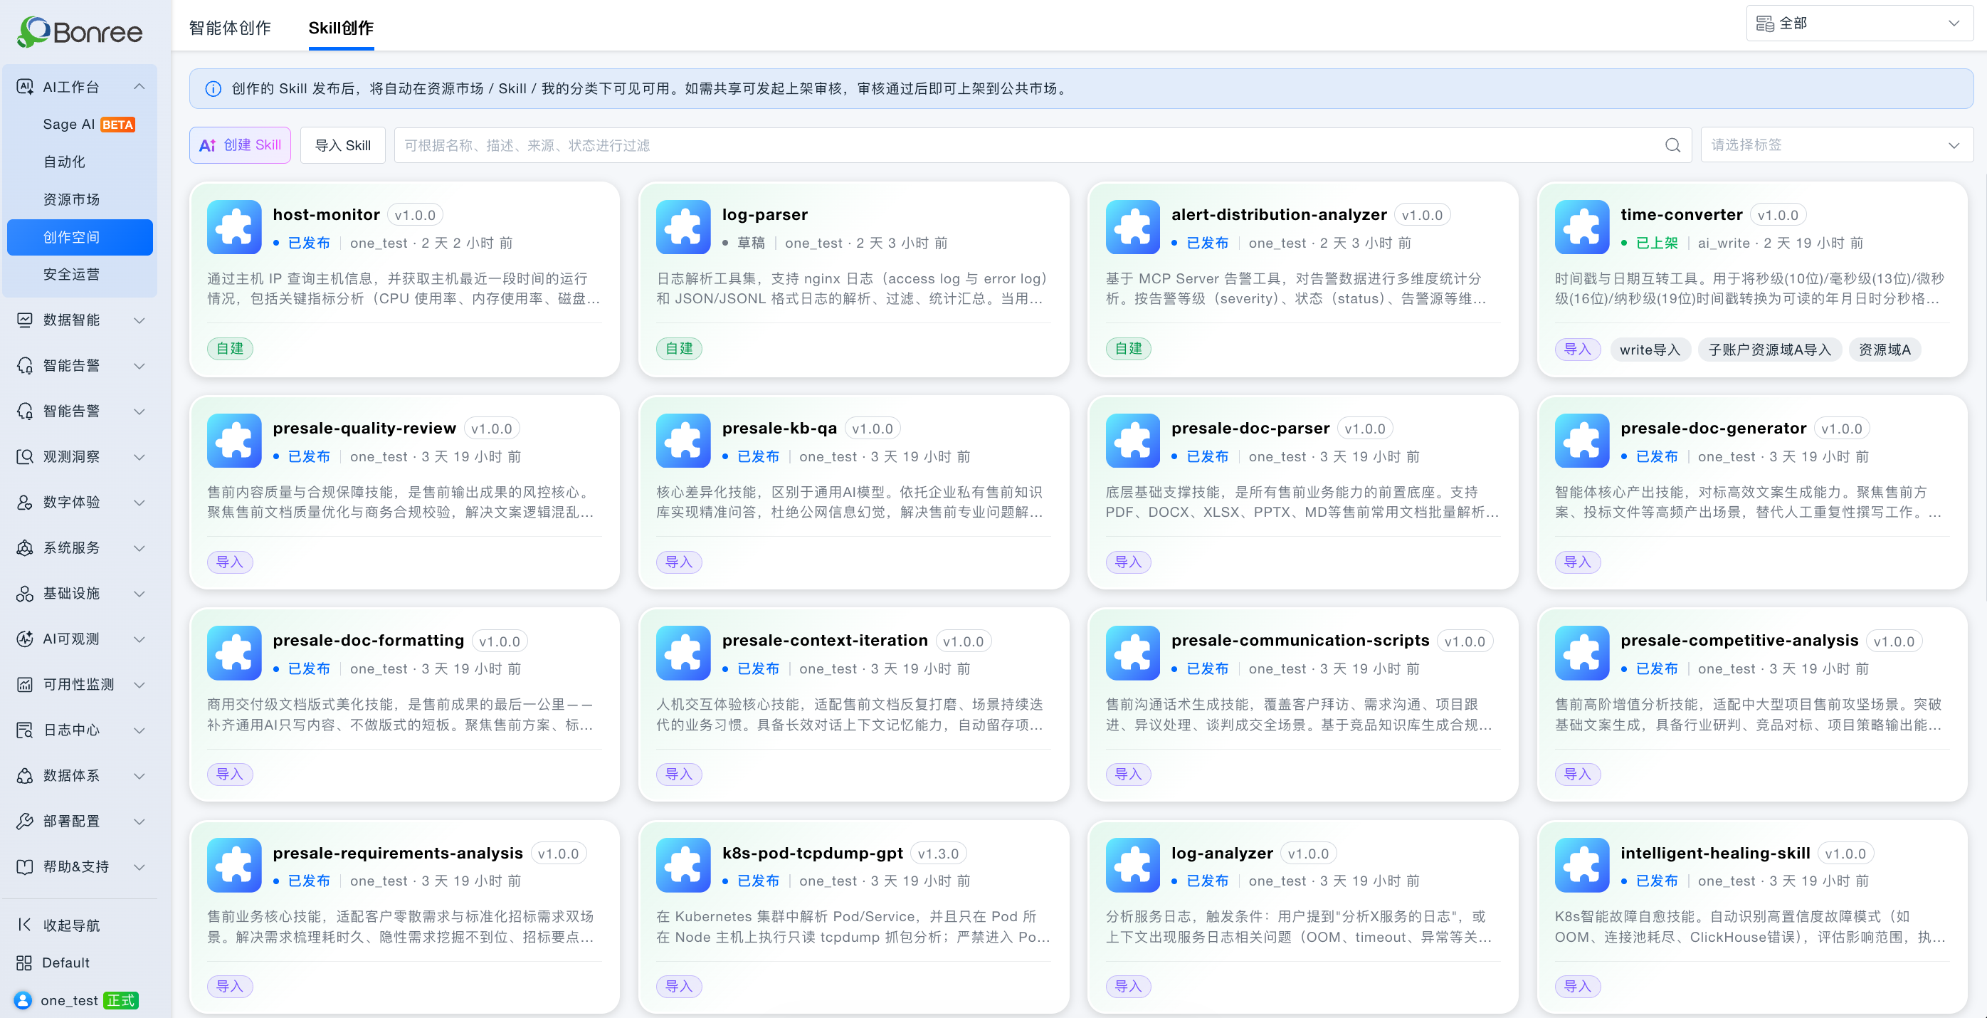This screenshot has width=1987, height=1018.
Task: Click the presale-communication-scripts skill icon
Action: tap(1132, 653)
